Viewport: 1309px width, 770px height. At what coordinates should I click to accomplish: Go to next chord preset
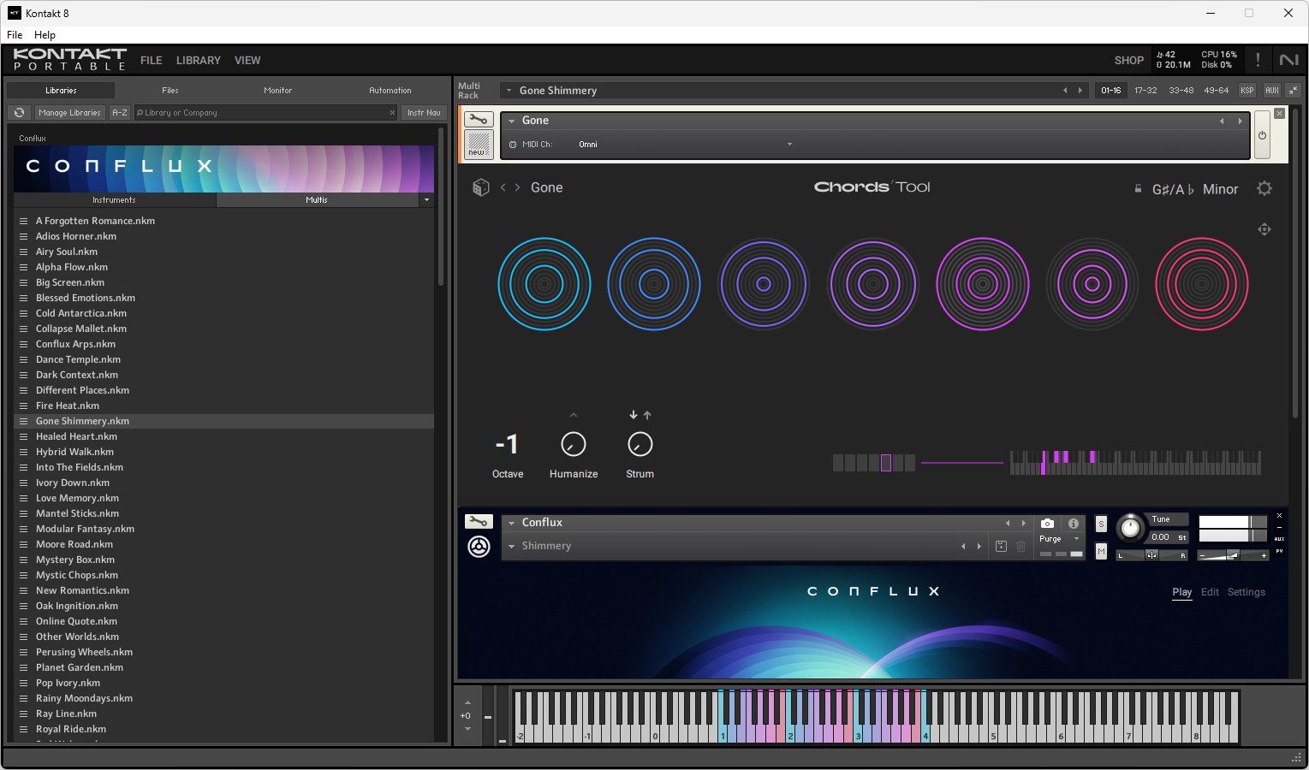coord(517,187)
